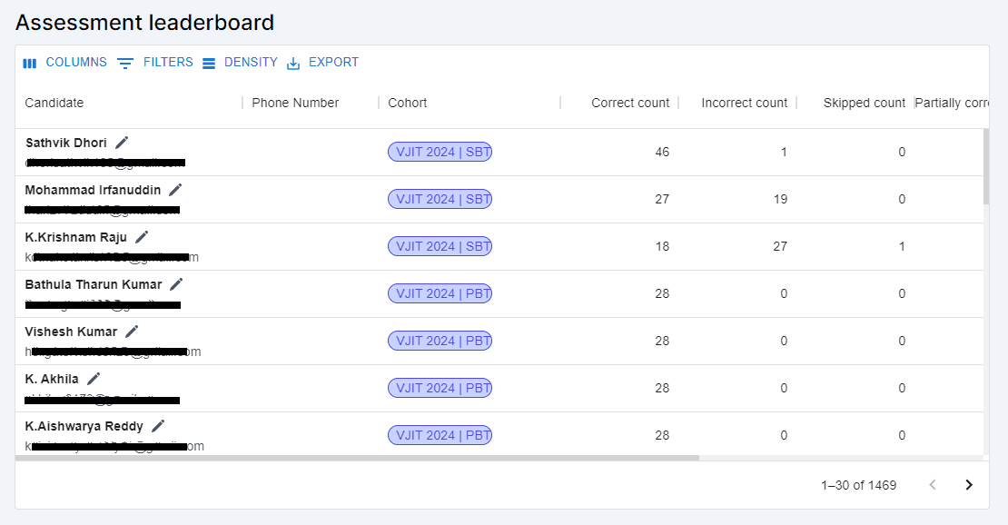This screenshot has height=525, width=1008.
Task: Click correct count 18 for K.Krishnam Raju
Action: click(x=662, y=246)
